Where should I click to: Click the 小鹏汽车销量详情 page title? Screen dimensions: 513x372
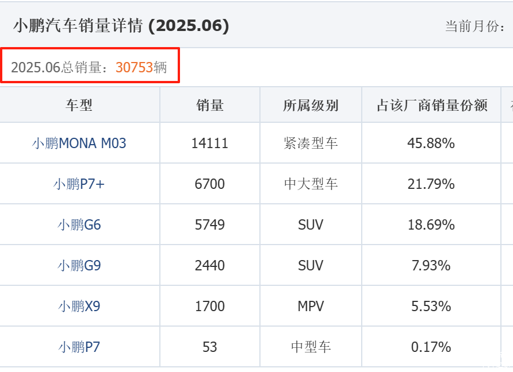[x=121, y=26]
